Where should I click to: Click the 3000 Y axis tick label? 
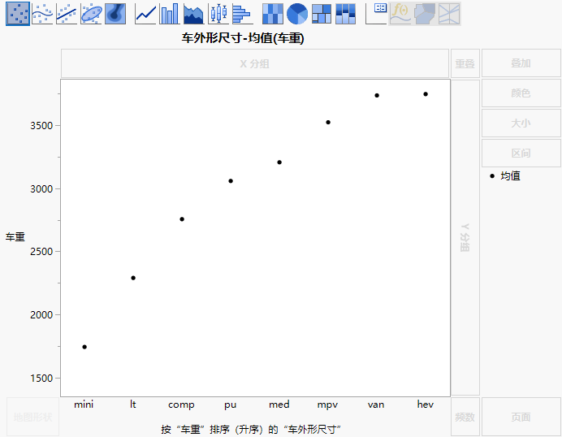[x=41, y=189]
